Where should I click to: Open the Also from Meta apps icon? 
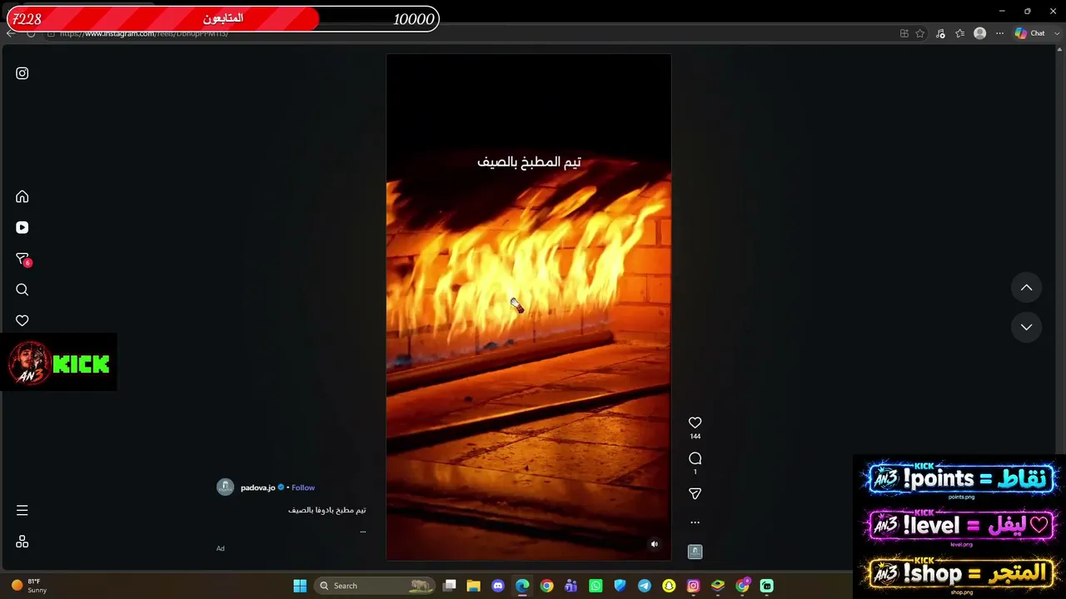22,542
